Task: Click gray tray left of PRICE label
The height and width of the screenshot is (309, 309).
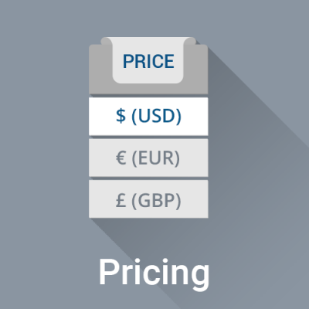Action: tap(100, 69)
